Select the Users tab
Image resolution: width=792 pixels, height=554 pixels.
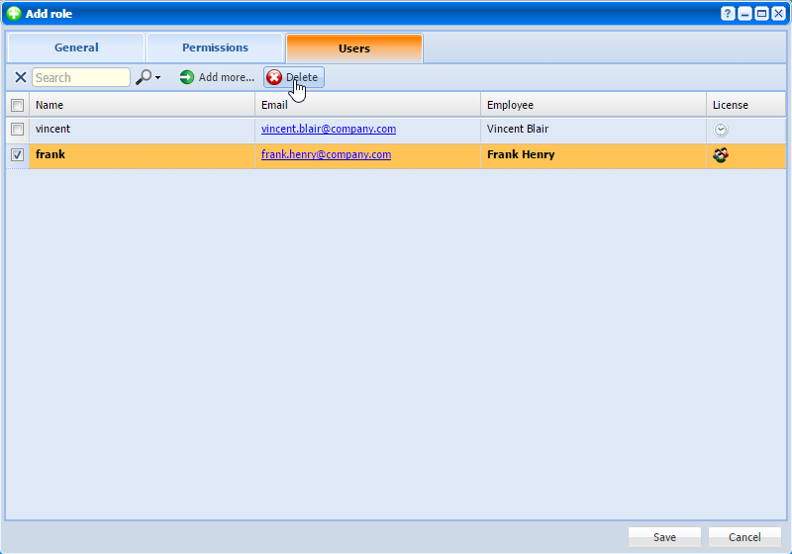(353, 48)
